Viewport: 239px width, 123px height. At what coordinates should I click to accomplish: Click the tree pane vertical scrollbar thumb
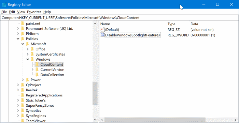(95, 93)
